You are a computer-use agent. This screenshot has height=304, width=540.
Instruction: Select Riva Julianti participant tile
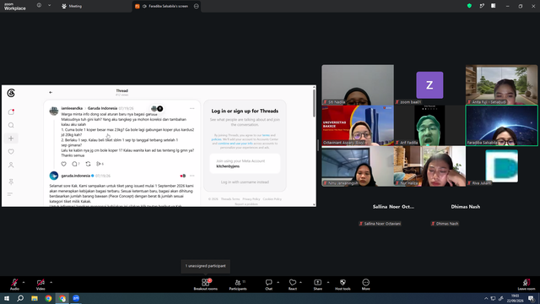click(501, 166)
